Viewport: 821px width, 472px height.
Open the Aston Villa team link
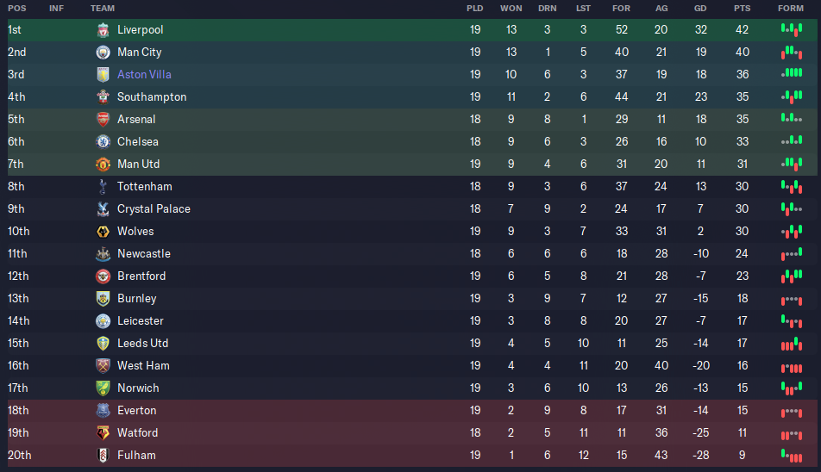pyautogui.click(x=144, y=75)
